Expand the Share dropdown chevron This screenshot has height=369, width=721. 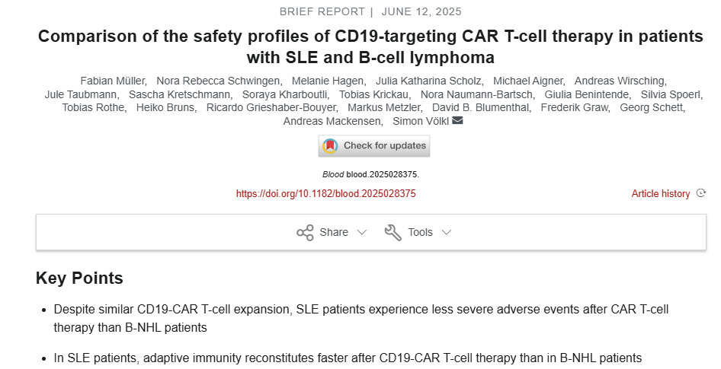pyautogui.click(x=362, y=232)
